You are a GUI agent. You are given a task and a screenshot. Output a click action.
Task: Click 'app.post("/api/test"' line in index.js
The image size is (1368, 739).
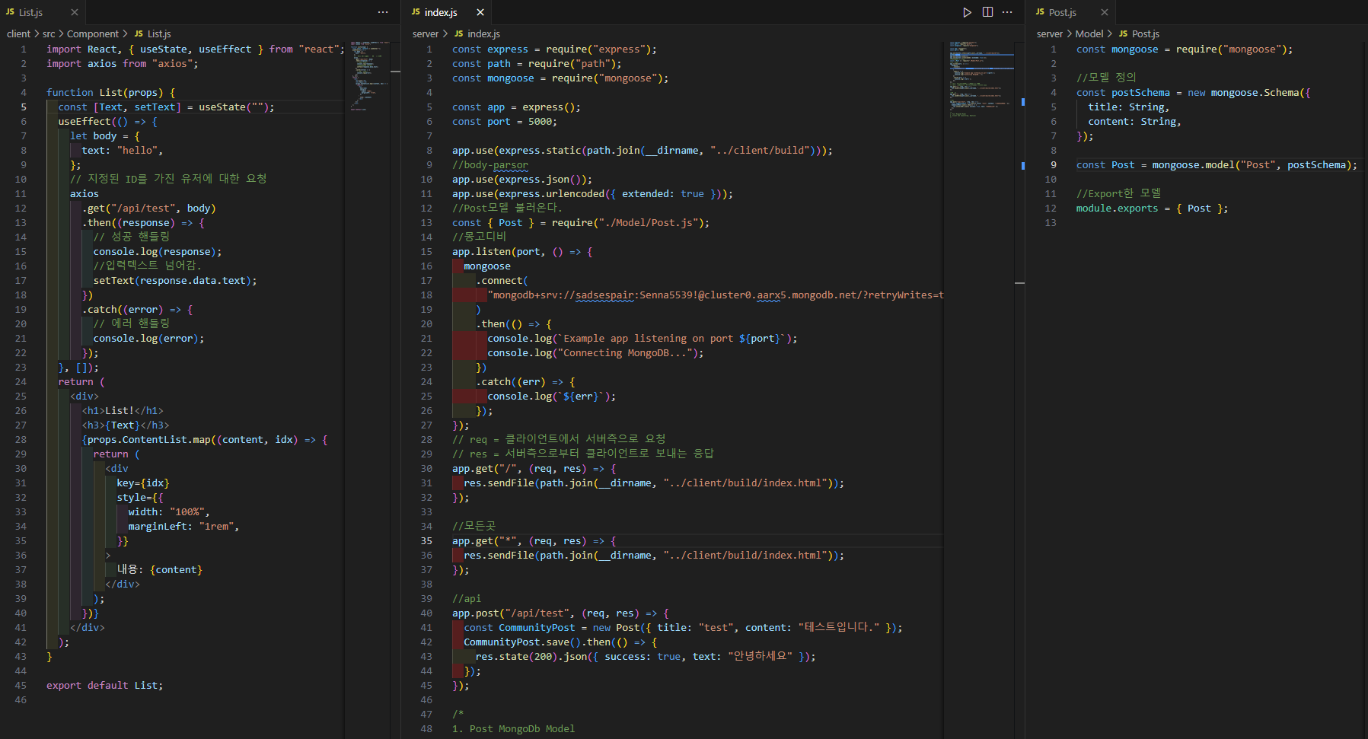(x=560, y=613)
